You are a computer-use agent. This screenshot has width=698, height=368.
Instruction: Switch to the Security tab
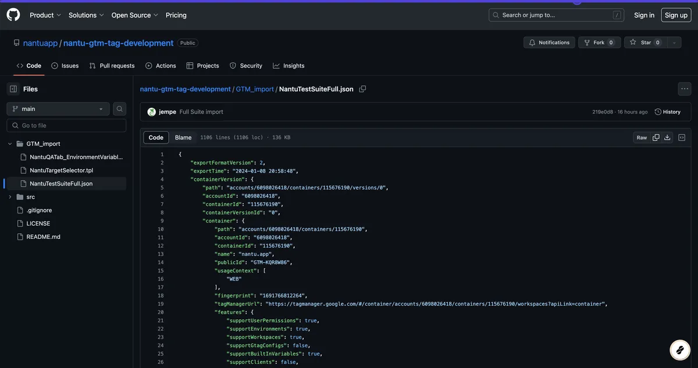(246, 66)
